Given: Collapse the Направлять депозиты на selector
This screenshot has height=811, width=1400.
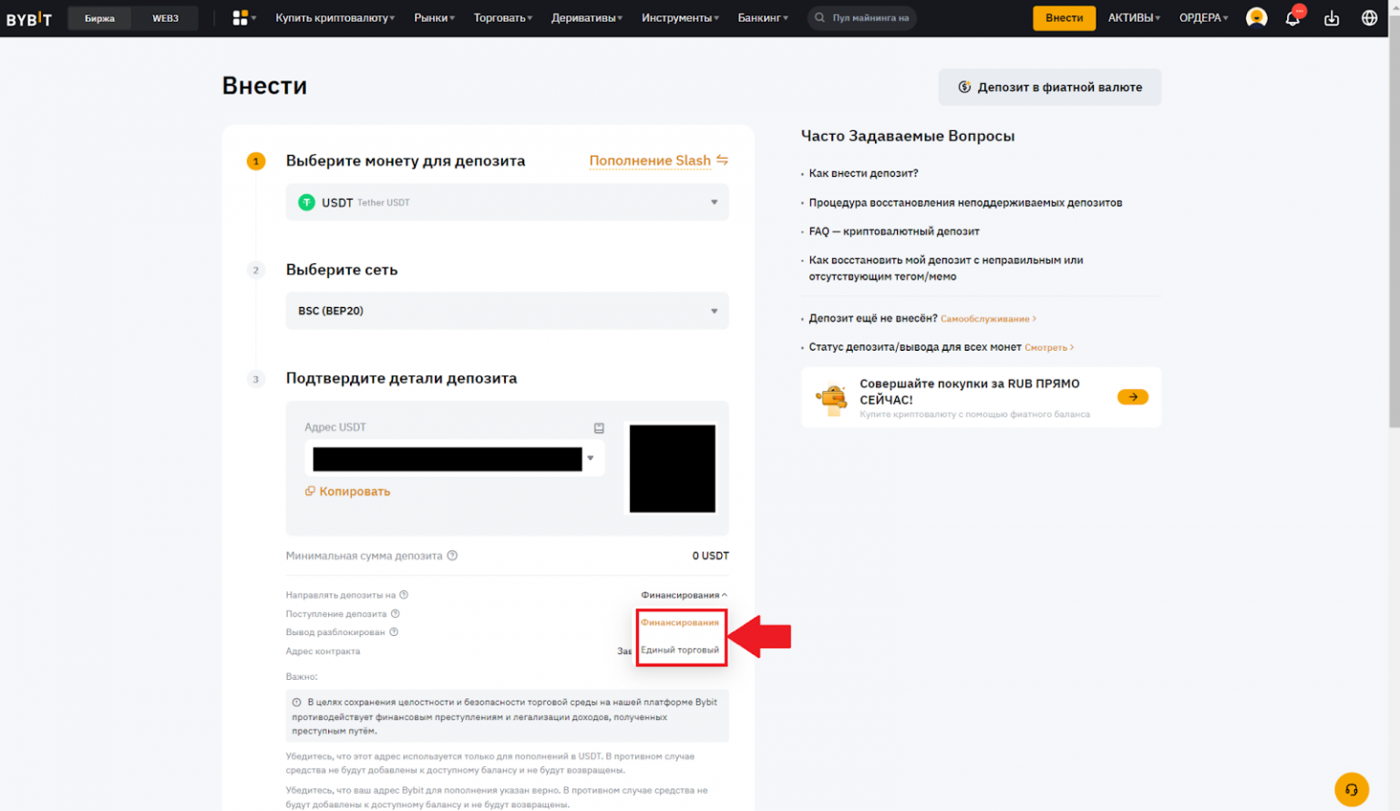Looking at the screenshot, I should tap(682, 593).
